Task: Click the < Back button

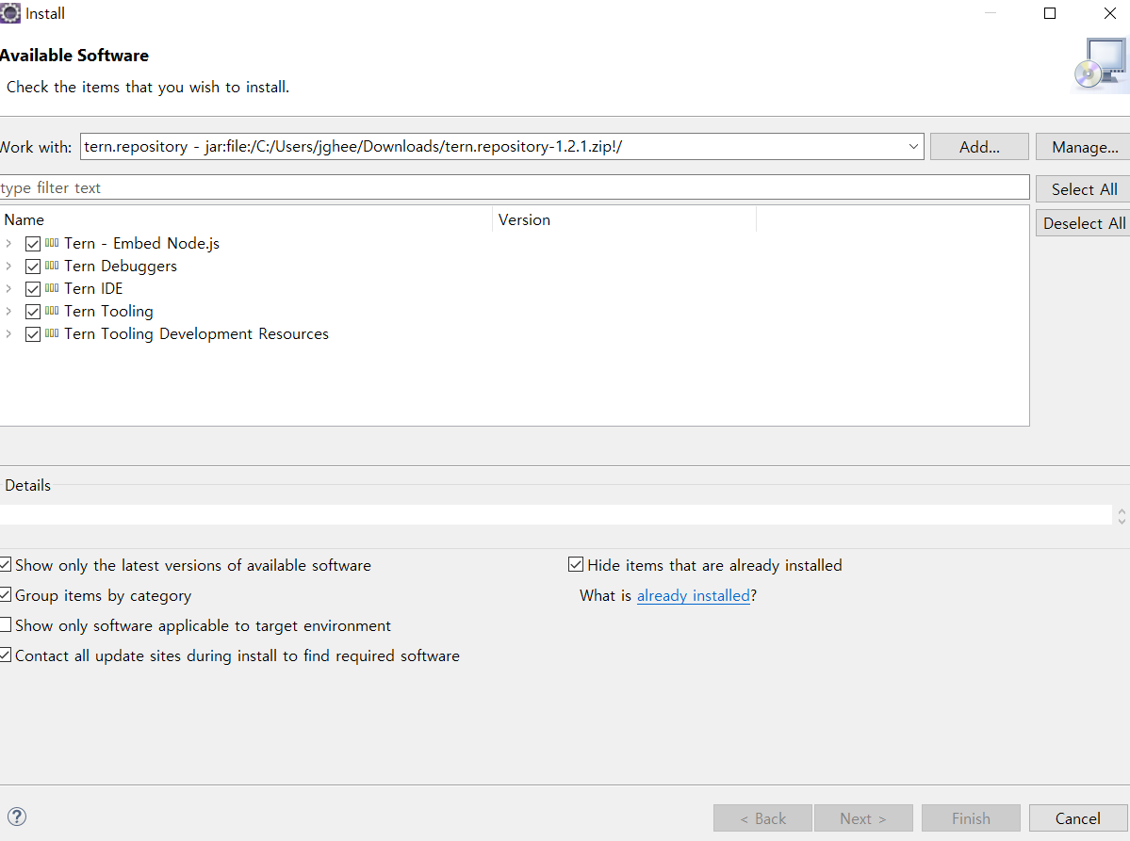Action: (x=763, y=818)
